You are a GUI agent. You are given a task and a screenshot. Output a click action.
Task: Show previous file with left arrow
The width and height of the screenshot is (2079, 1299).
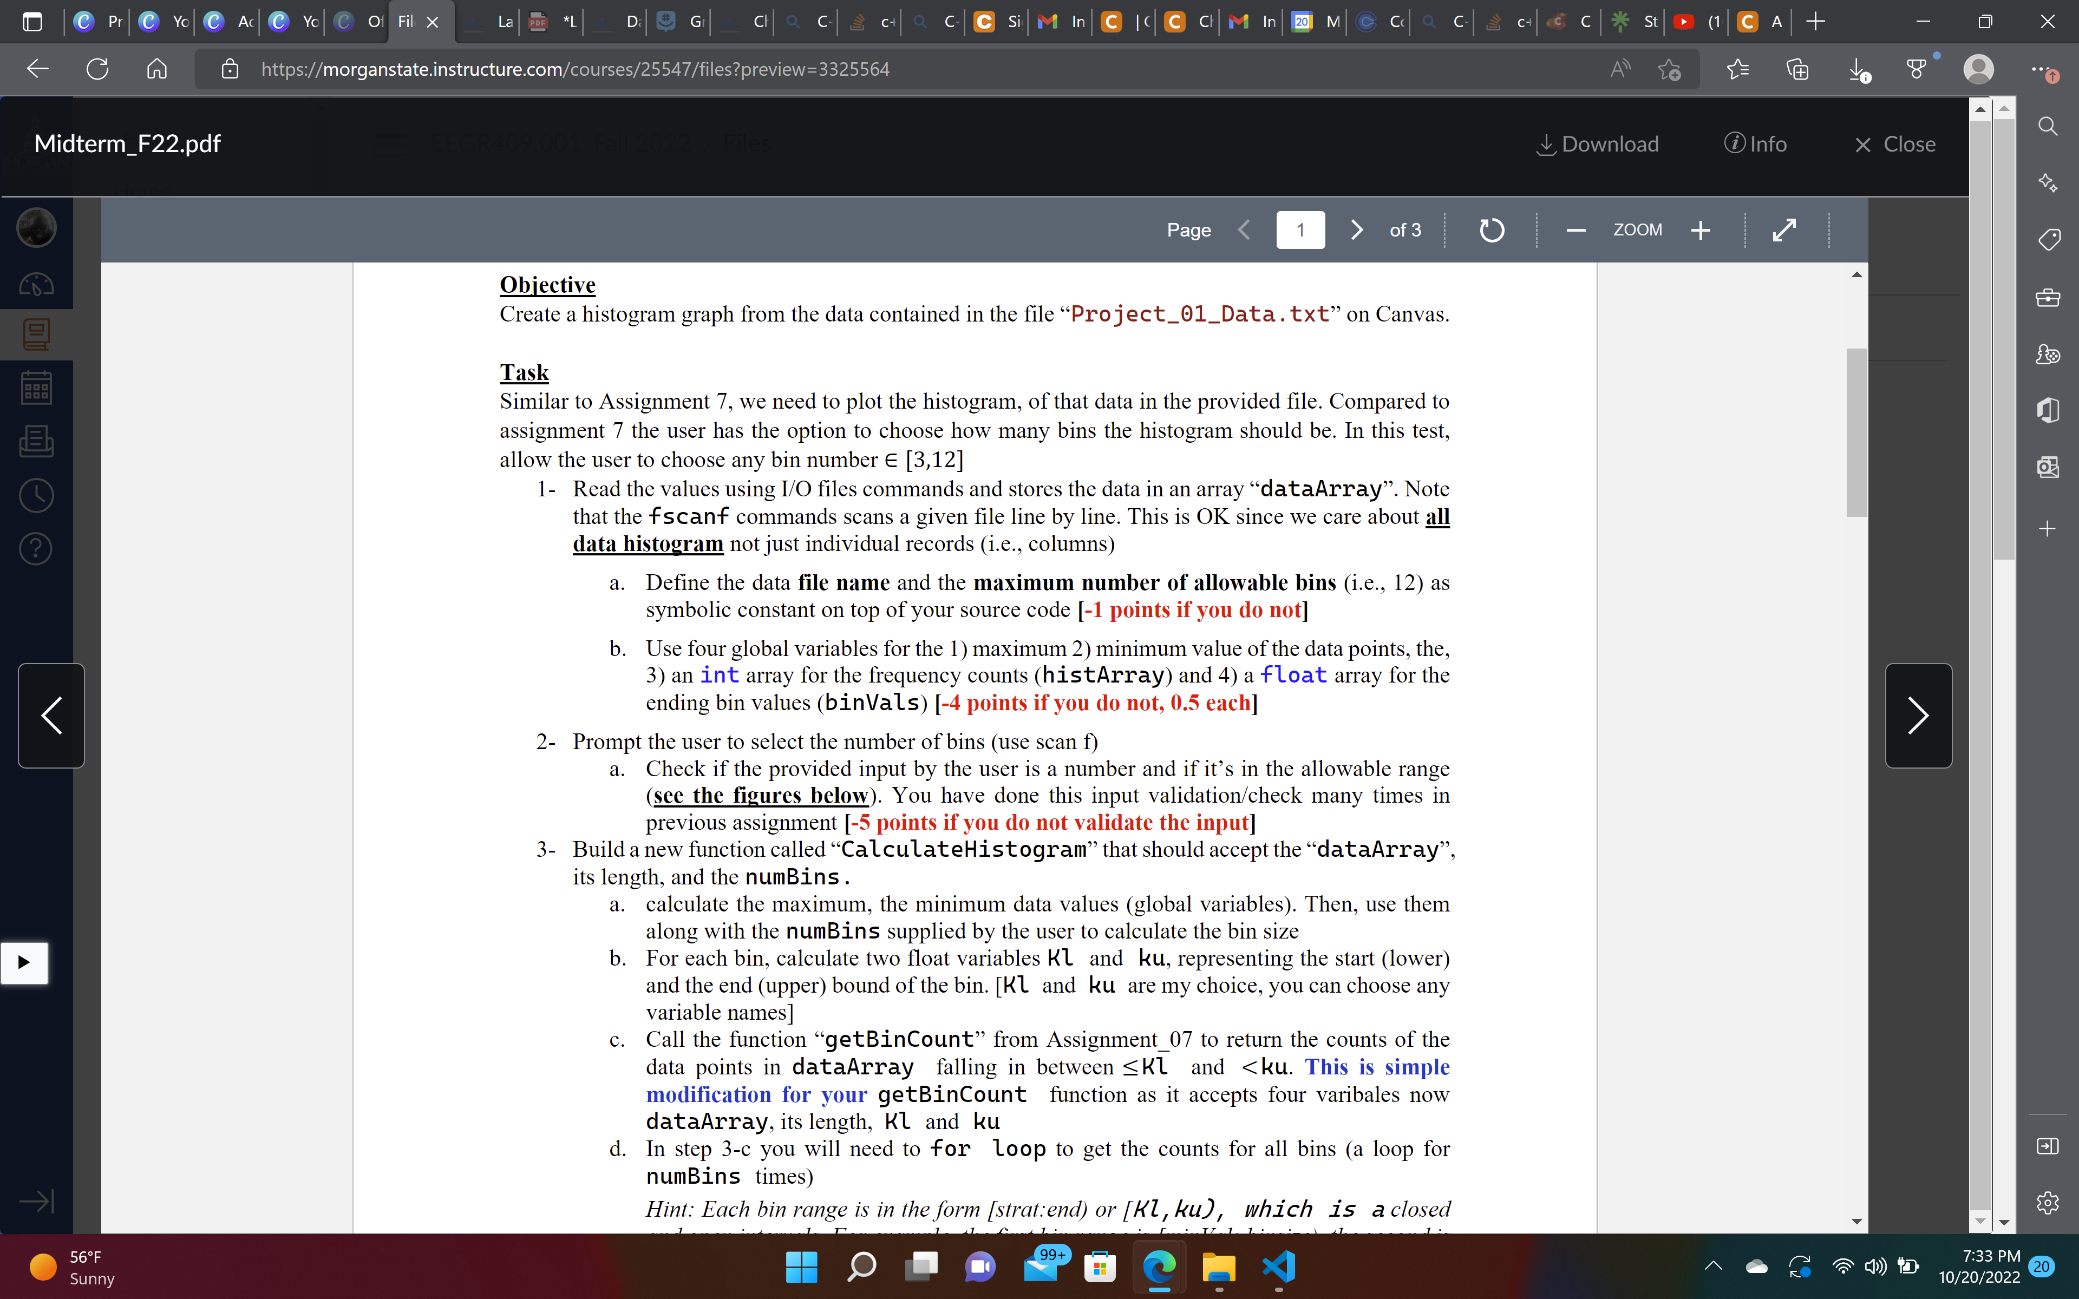click(x=51, y=716)
